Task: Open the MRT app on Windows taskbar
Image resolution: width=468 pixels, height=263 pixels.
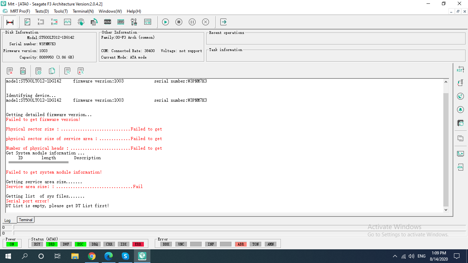Action: [142, 256]
